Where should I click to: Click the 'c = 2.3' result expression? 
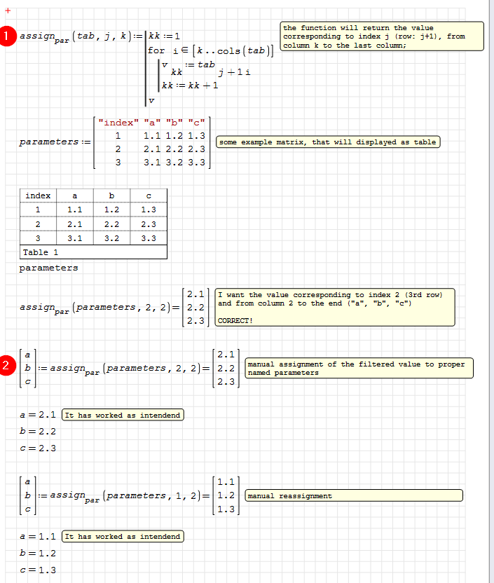(x=38, y=448)
